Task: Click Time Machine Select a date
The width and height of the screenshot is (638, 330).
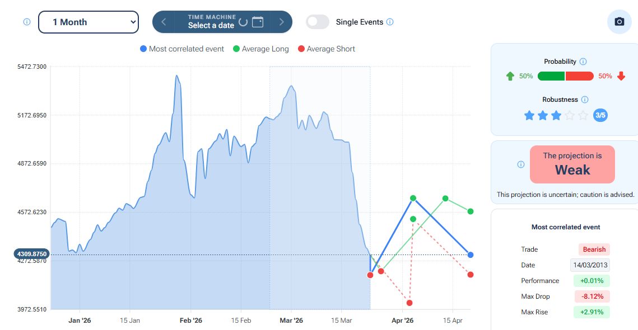Action: 212,22
